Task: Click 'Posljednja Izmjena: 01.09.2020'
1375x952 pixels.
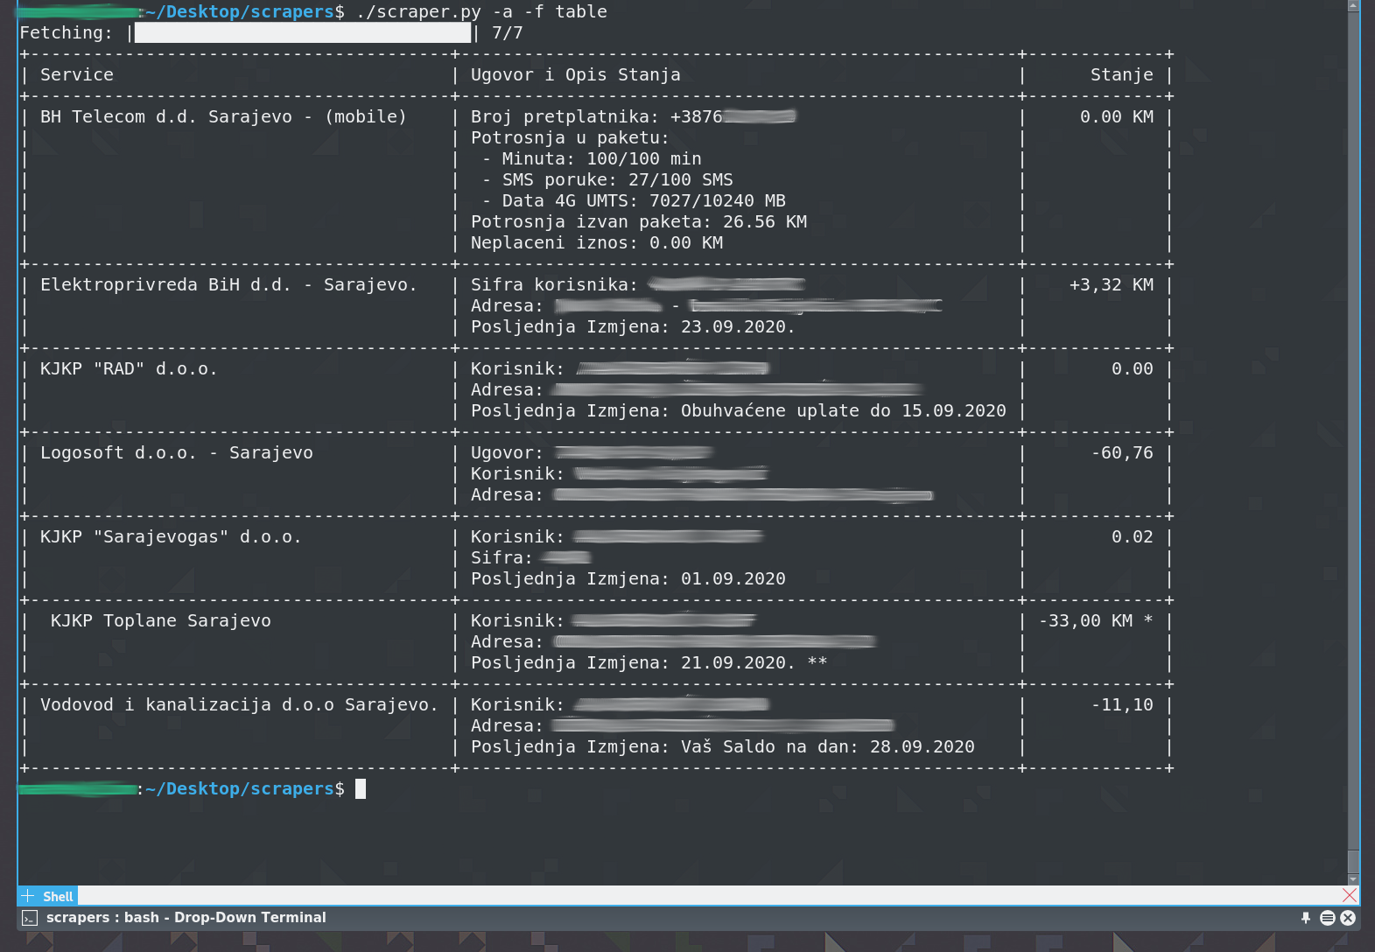Action: [x=628, y=579]
